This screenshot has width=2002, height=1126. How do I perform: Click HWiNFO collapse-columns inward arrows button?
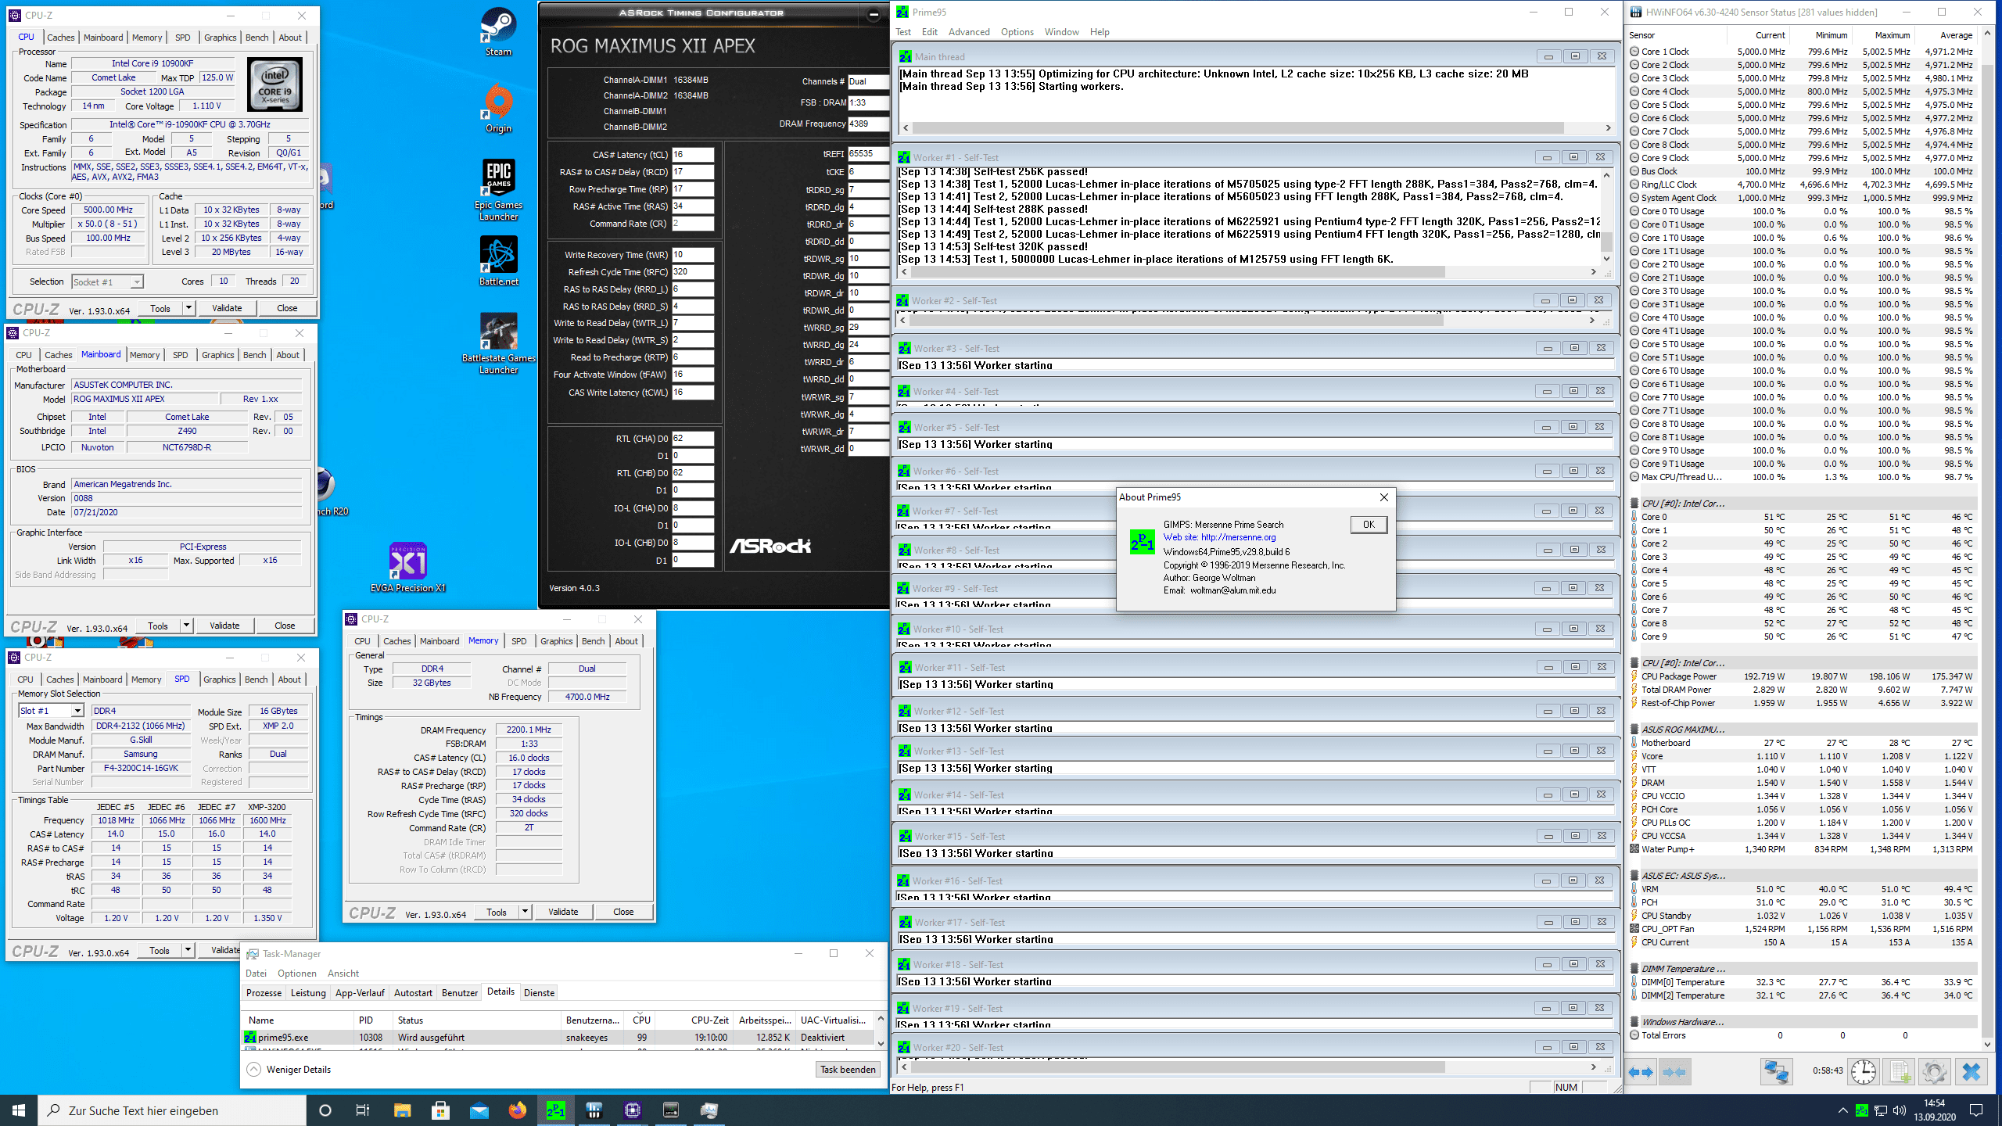[x=1674, y=1072]
